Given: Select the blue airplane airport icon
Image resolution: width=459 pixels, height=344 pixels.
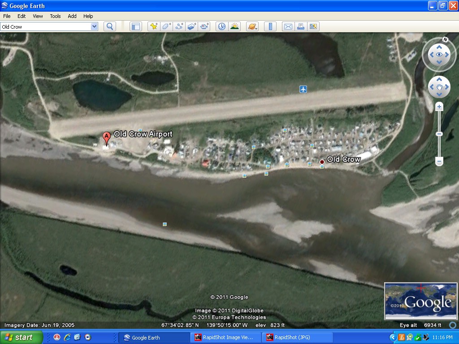Looking at the screenshot, I should 303,89.
